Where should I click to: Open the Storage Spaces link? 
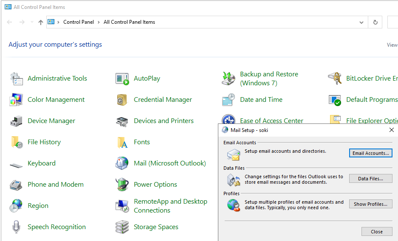pos(156,227)
